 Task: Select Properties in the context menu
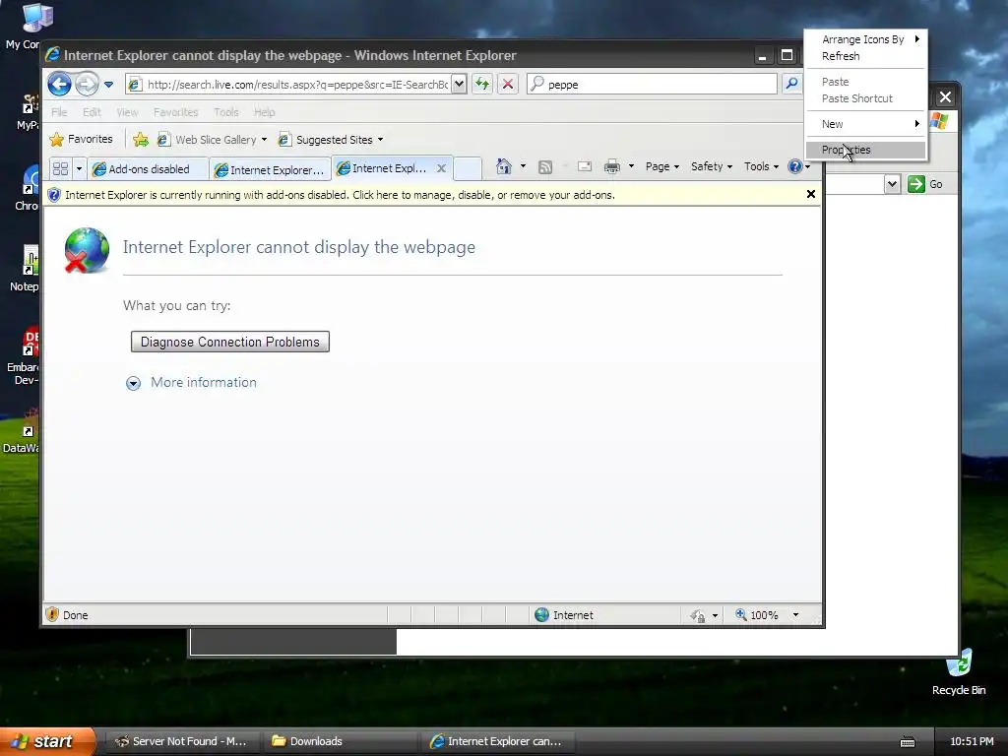click(866, 150)
